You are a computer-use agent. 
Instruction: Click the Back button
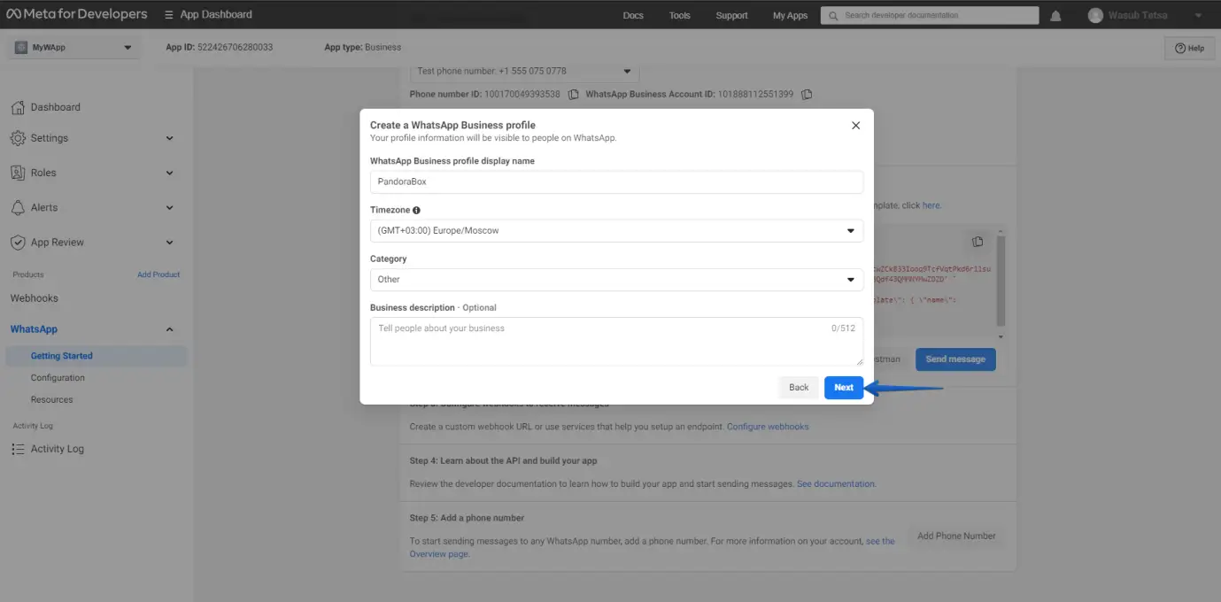tap(799, 388)
